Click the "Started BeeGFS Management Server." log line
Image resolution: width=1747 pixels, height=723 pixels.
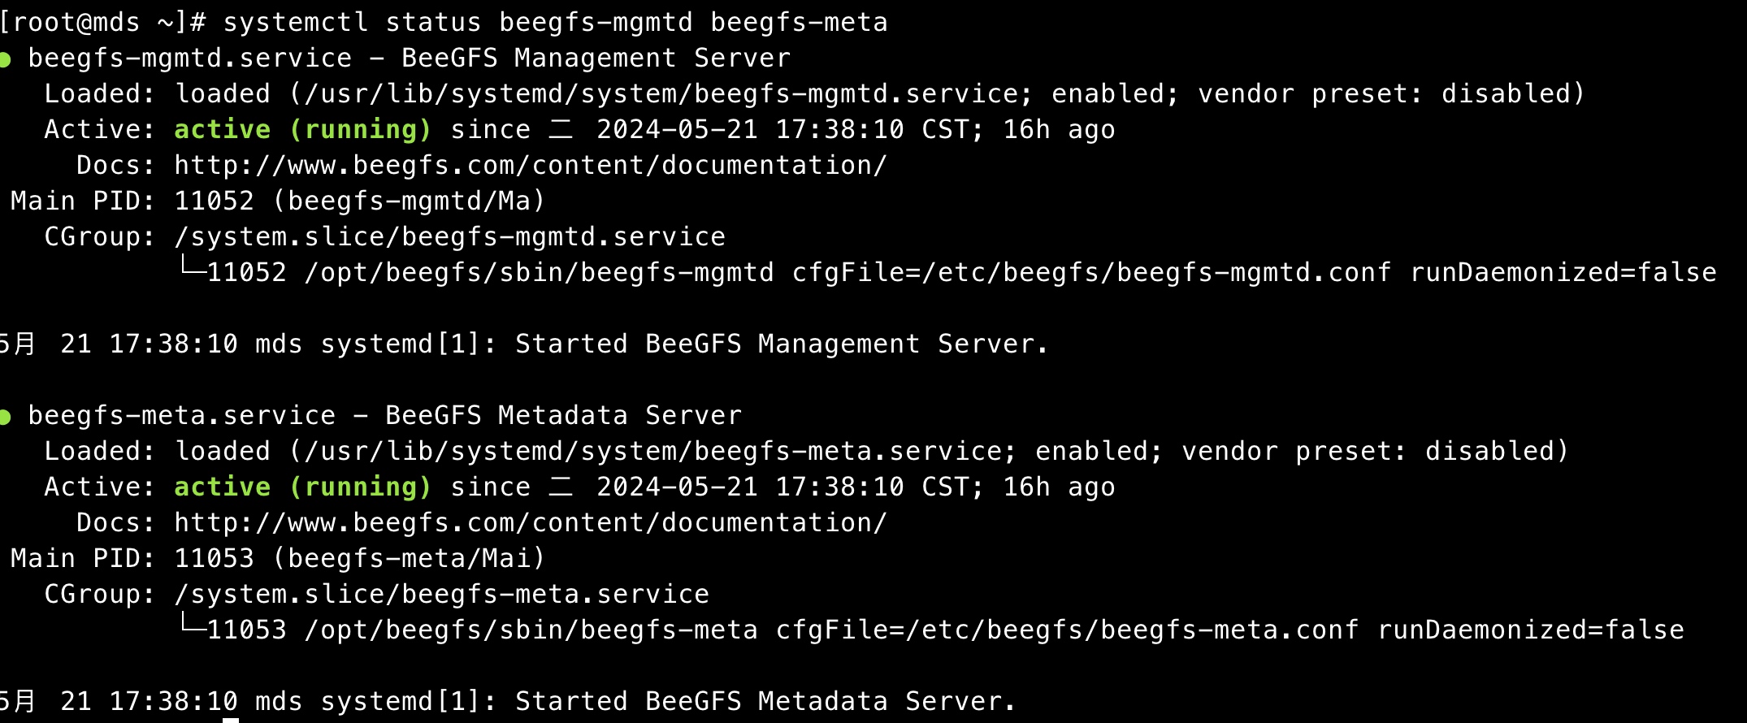782,344
